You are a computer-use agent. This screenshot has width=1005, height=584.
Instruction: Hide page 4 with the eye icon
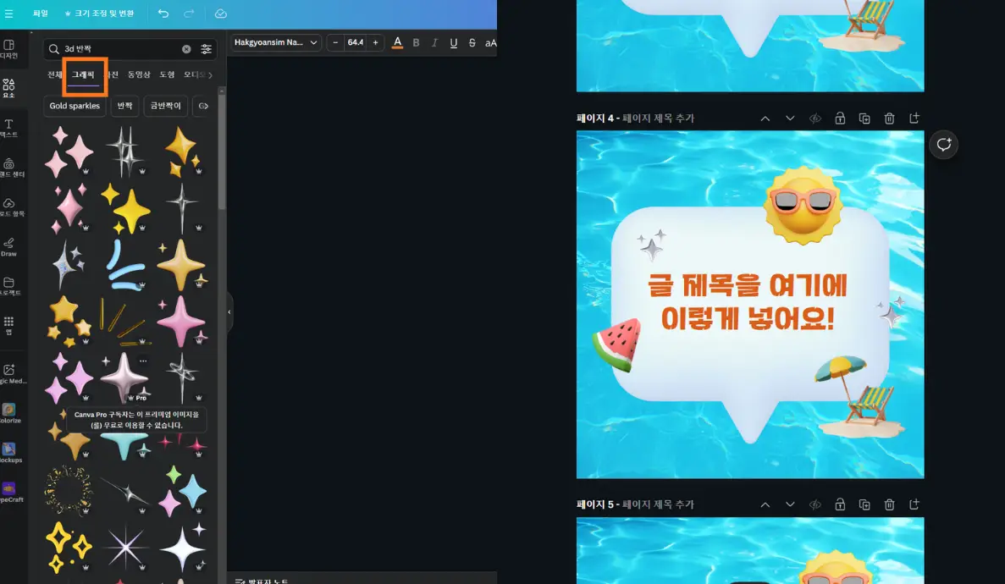(814, 118)
